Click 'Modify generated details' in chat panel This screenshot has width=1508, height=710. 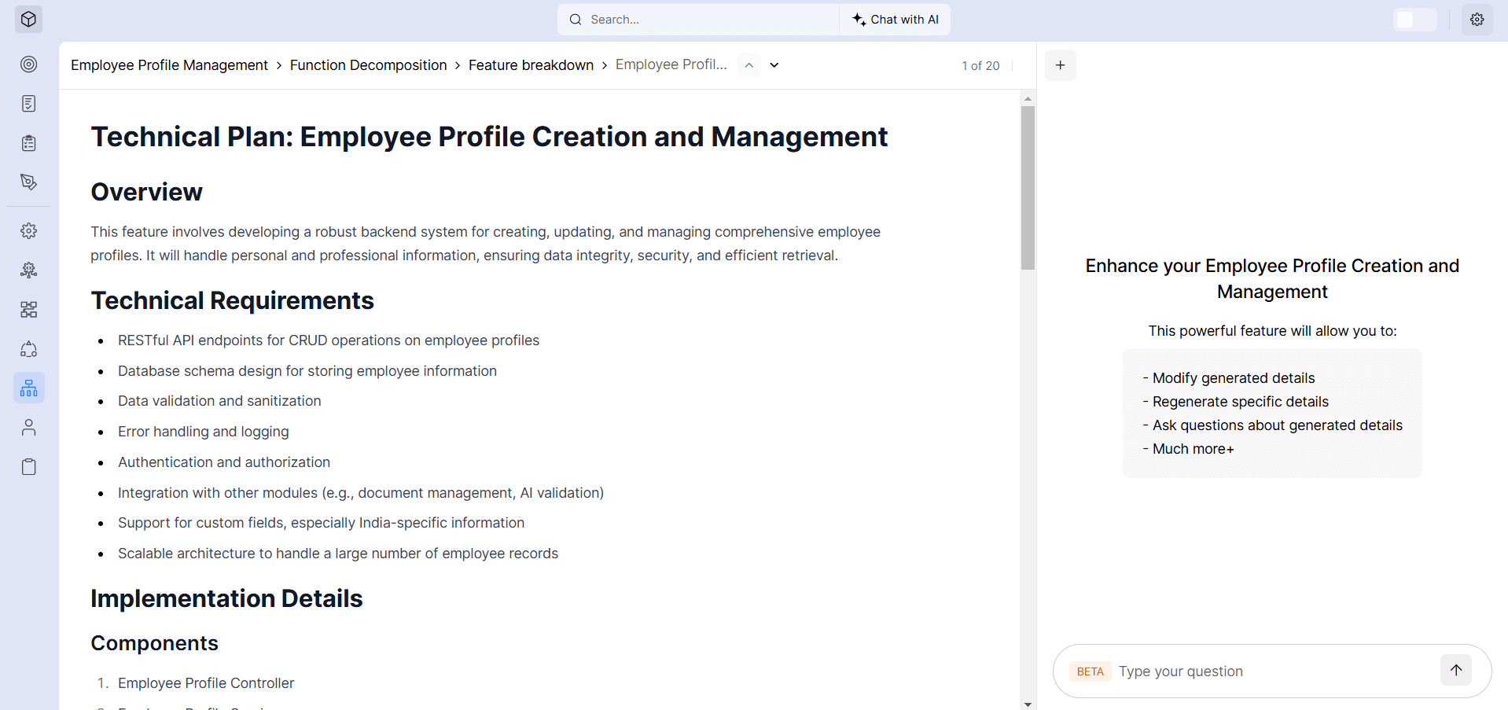click(1234, 378)
